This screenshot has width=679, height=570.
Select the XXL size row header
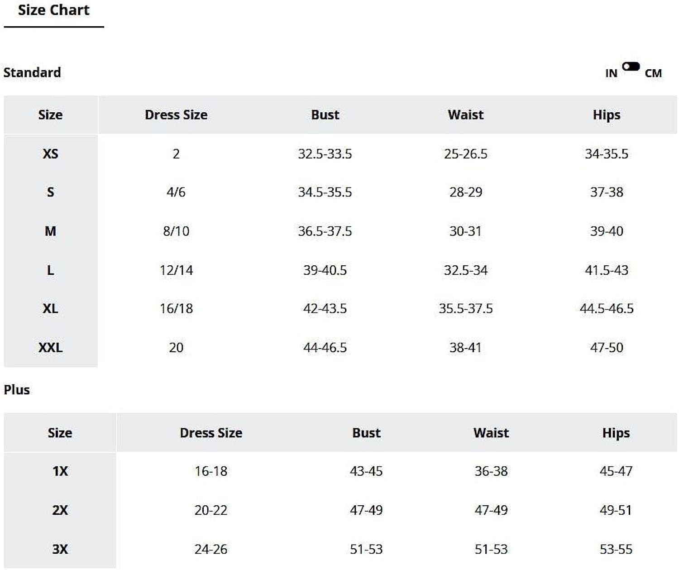tap(50, 348)
